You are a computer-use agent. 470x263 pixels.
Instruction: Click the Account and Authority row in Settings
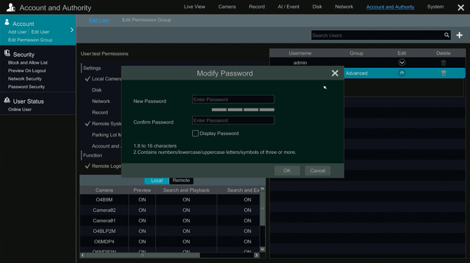[107, 146]
